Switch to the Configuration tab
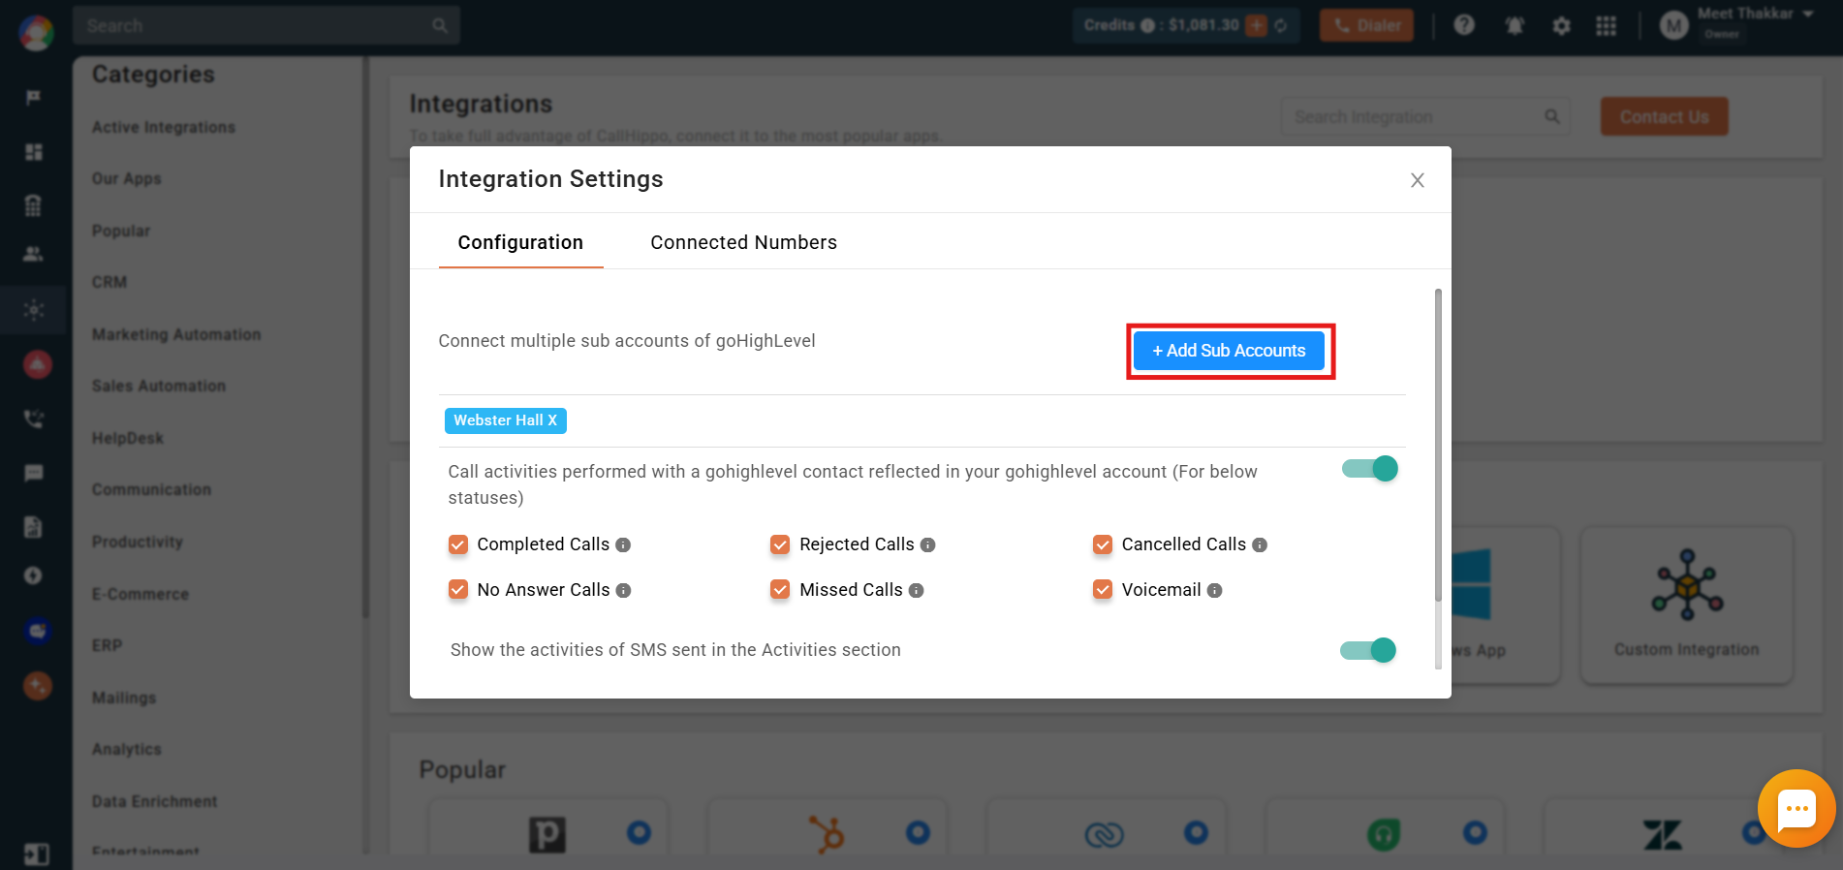Viewport: 1843px width, 870px height. [x=520, y=242]
